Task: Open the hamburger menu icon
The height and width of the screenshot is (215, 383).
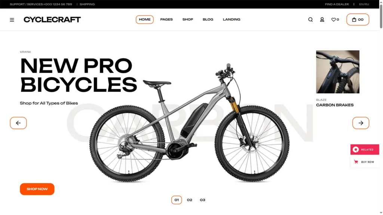Action: click(x=12, y=20)
